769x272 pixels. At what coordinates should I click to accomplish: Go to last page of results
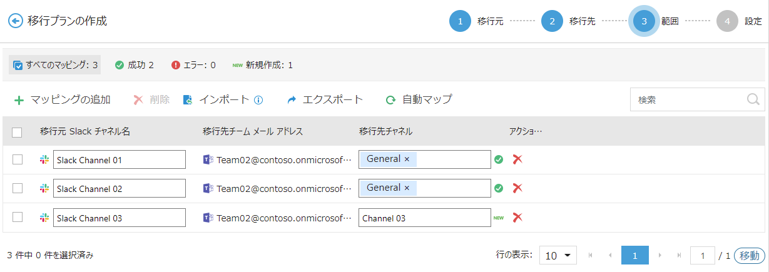tap(679, 255)
